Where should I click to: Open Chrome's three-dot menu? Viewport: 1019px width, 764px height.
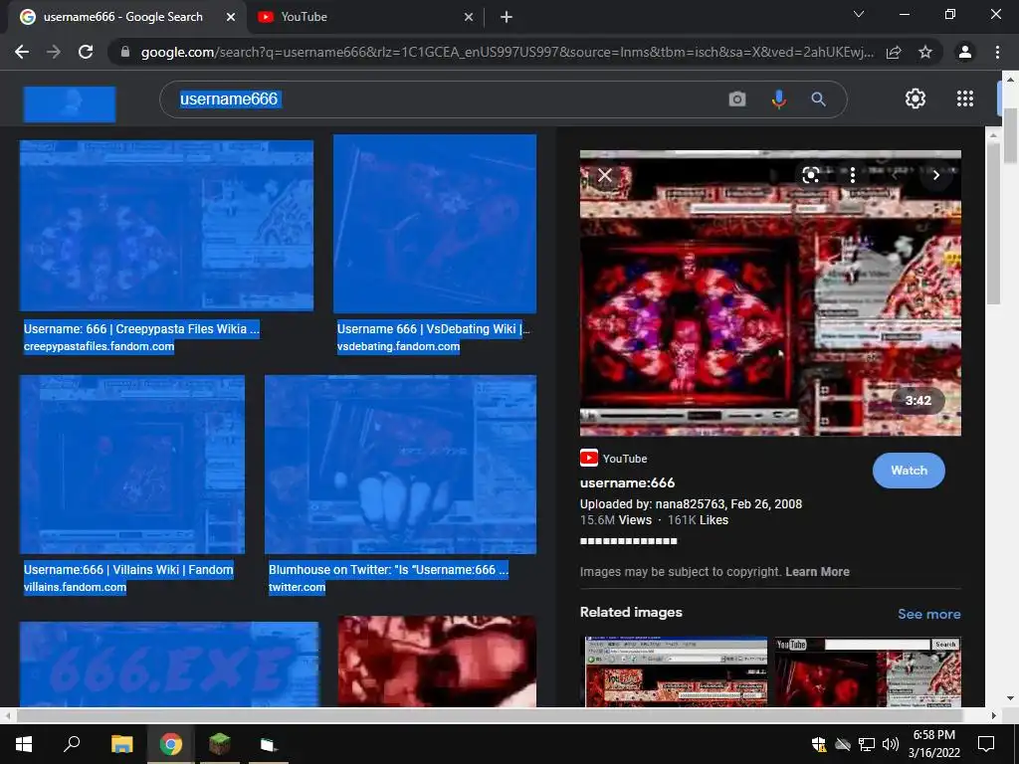pyautogui.click(x=997, y=52)
